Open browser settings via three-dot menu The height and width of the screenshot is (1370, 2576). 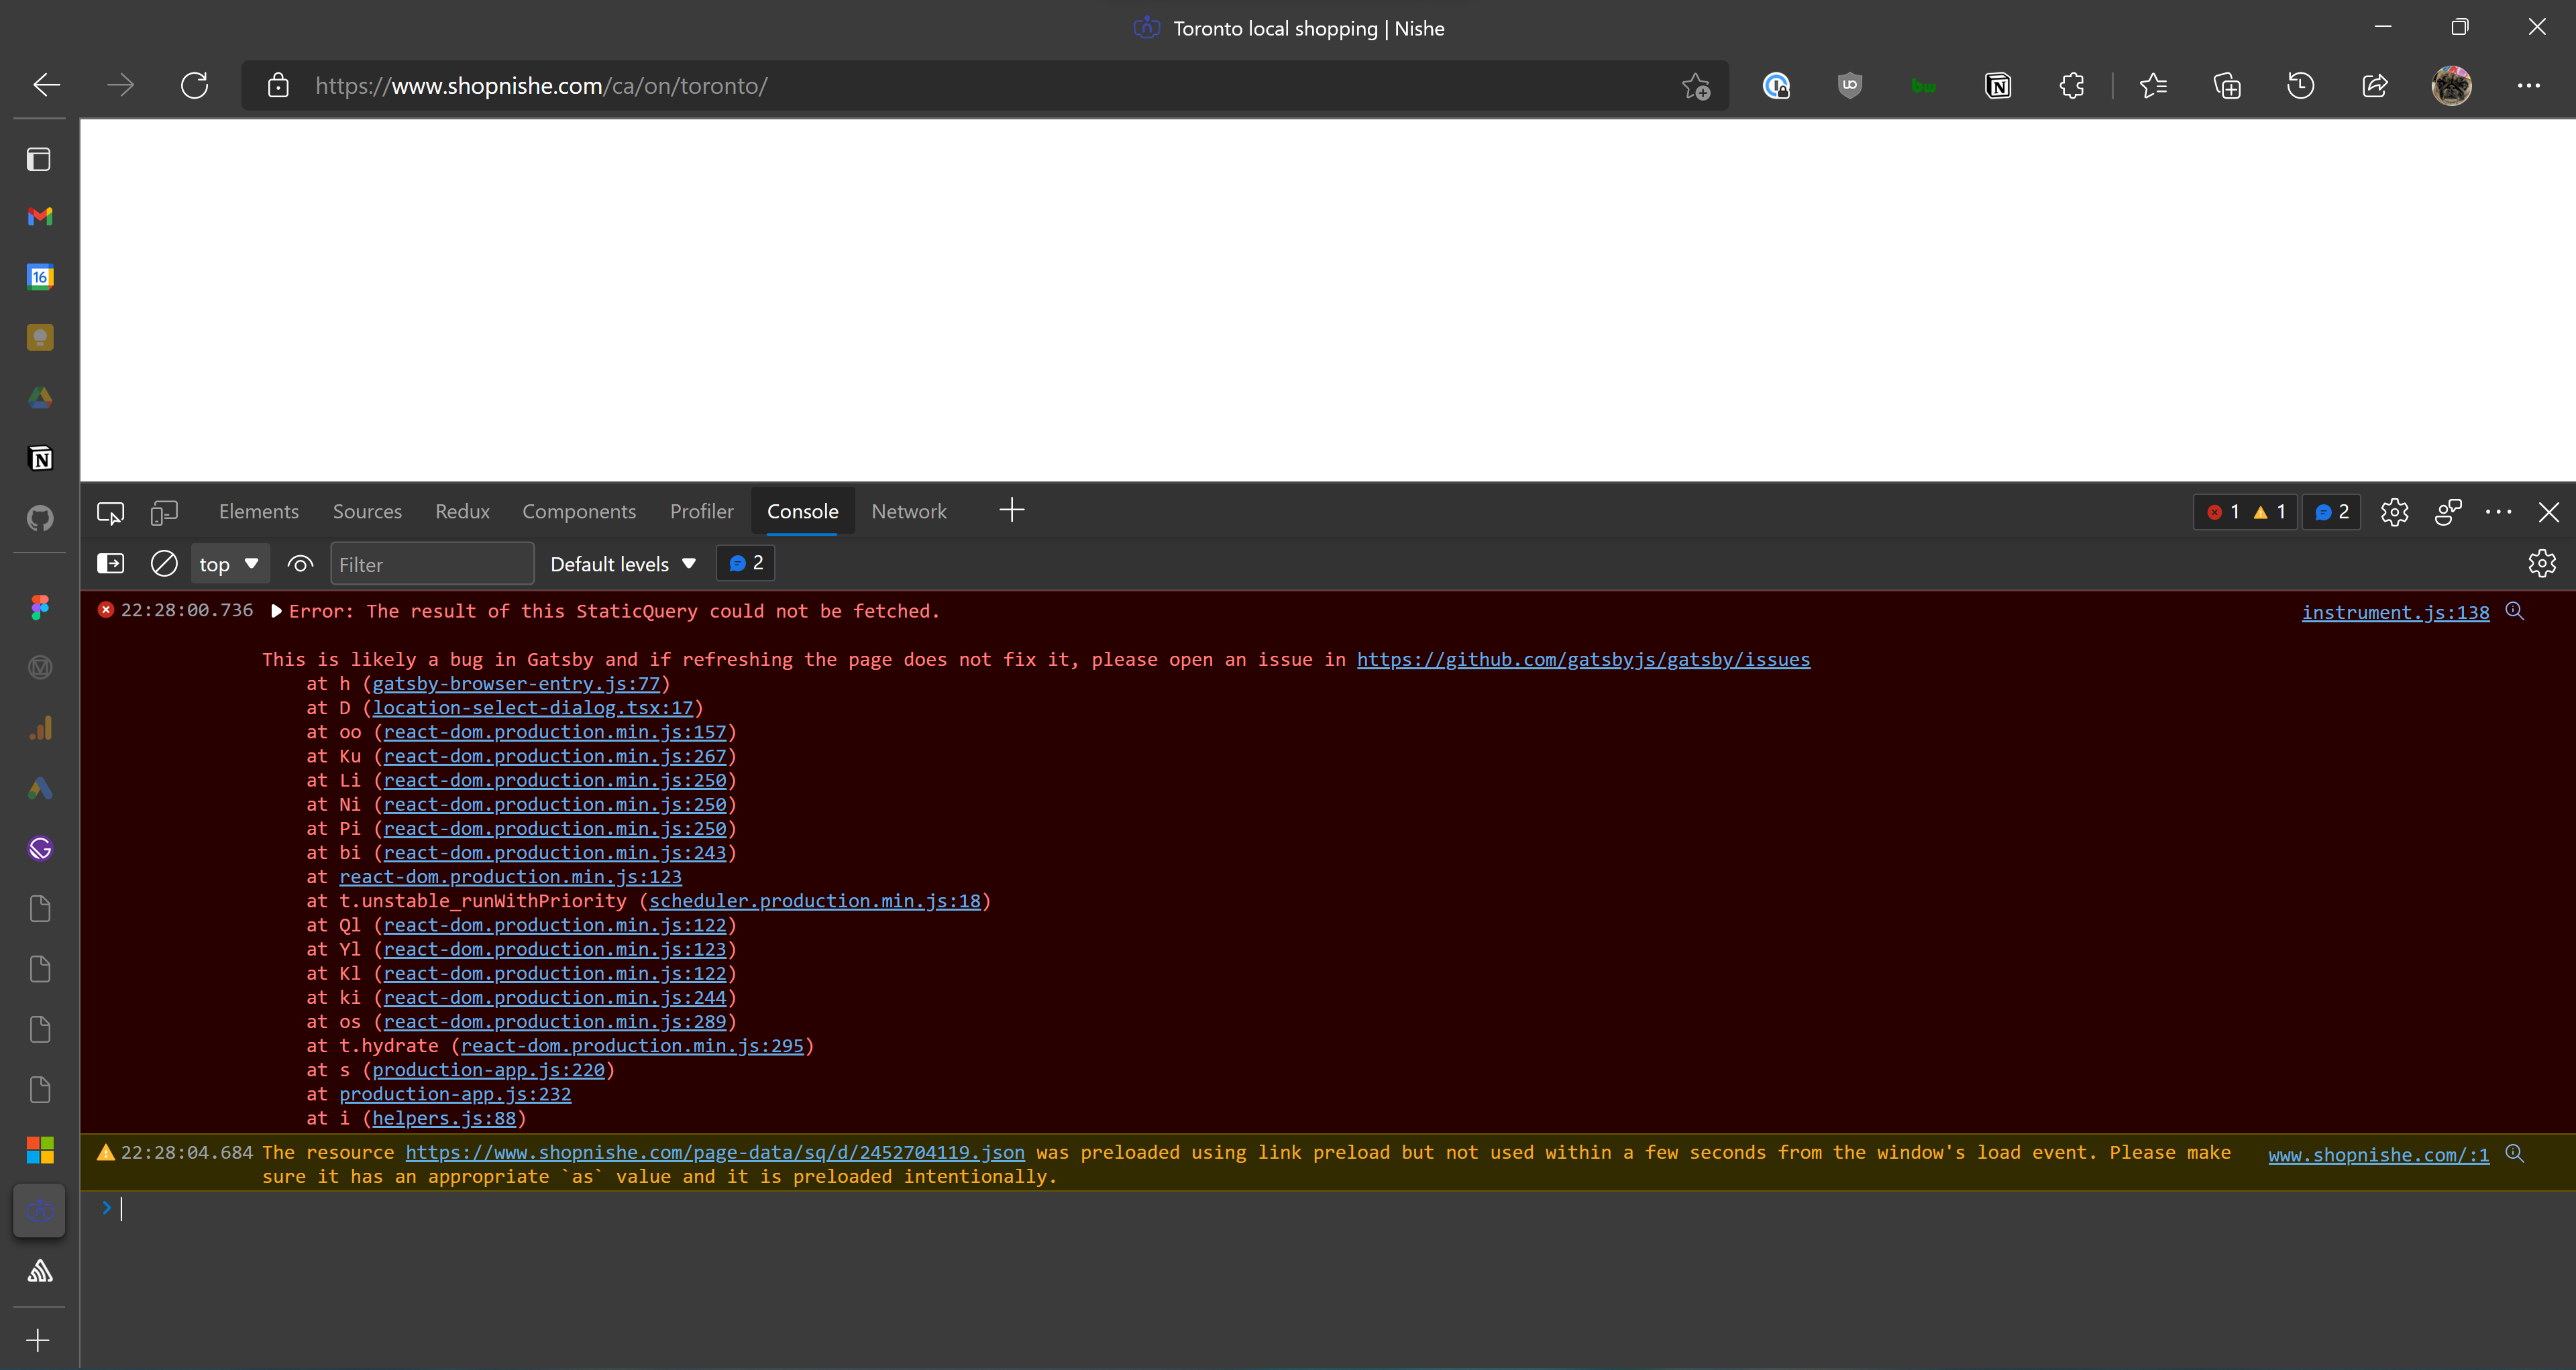click(x=2530, y=86)
